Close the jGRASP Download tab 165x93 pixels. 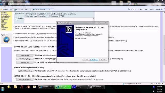click(x=50, y=10)
